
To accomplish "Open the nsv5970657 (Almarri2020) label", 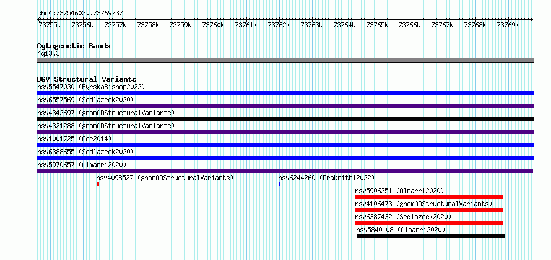I will (x=82, y=165).
